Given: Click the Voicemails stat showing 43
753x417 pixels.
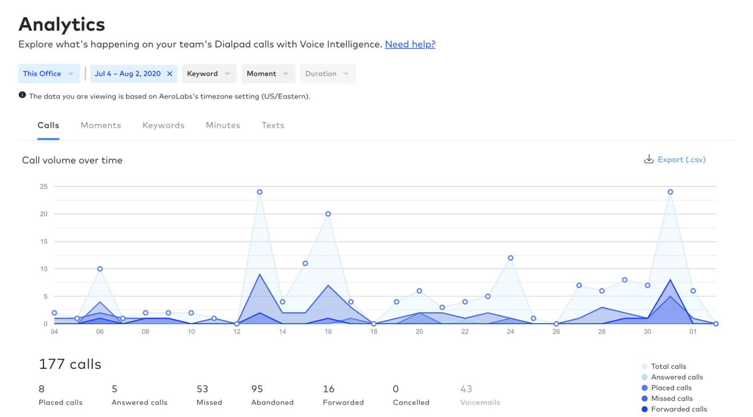Looking at the screenshot, I should pos(480,395).
